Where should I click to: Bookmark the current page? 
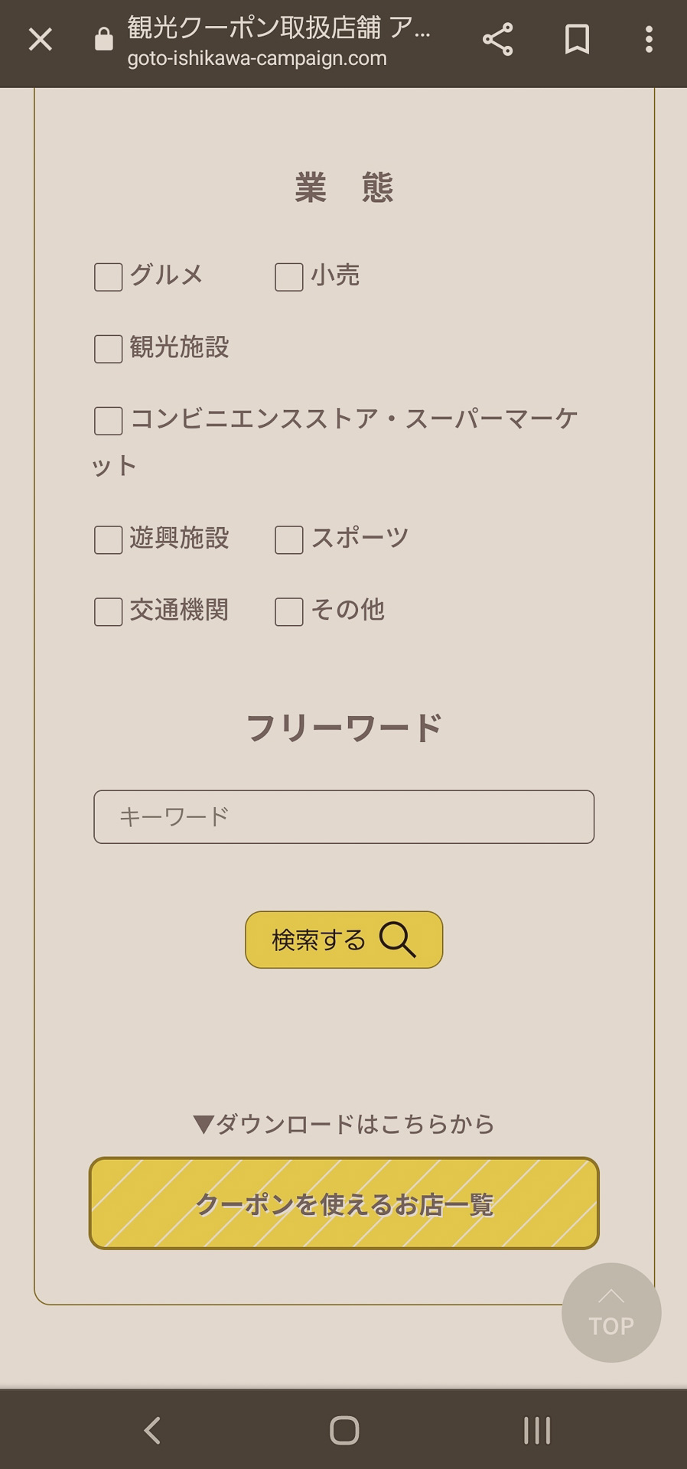(x=577, y=40)
